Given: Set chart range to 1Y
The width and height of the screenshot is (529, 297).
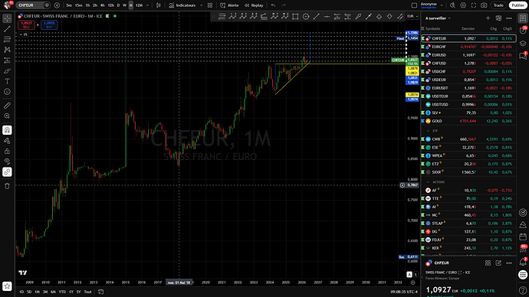Looking at the screenshot, I should click(x=71, y=292).
